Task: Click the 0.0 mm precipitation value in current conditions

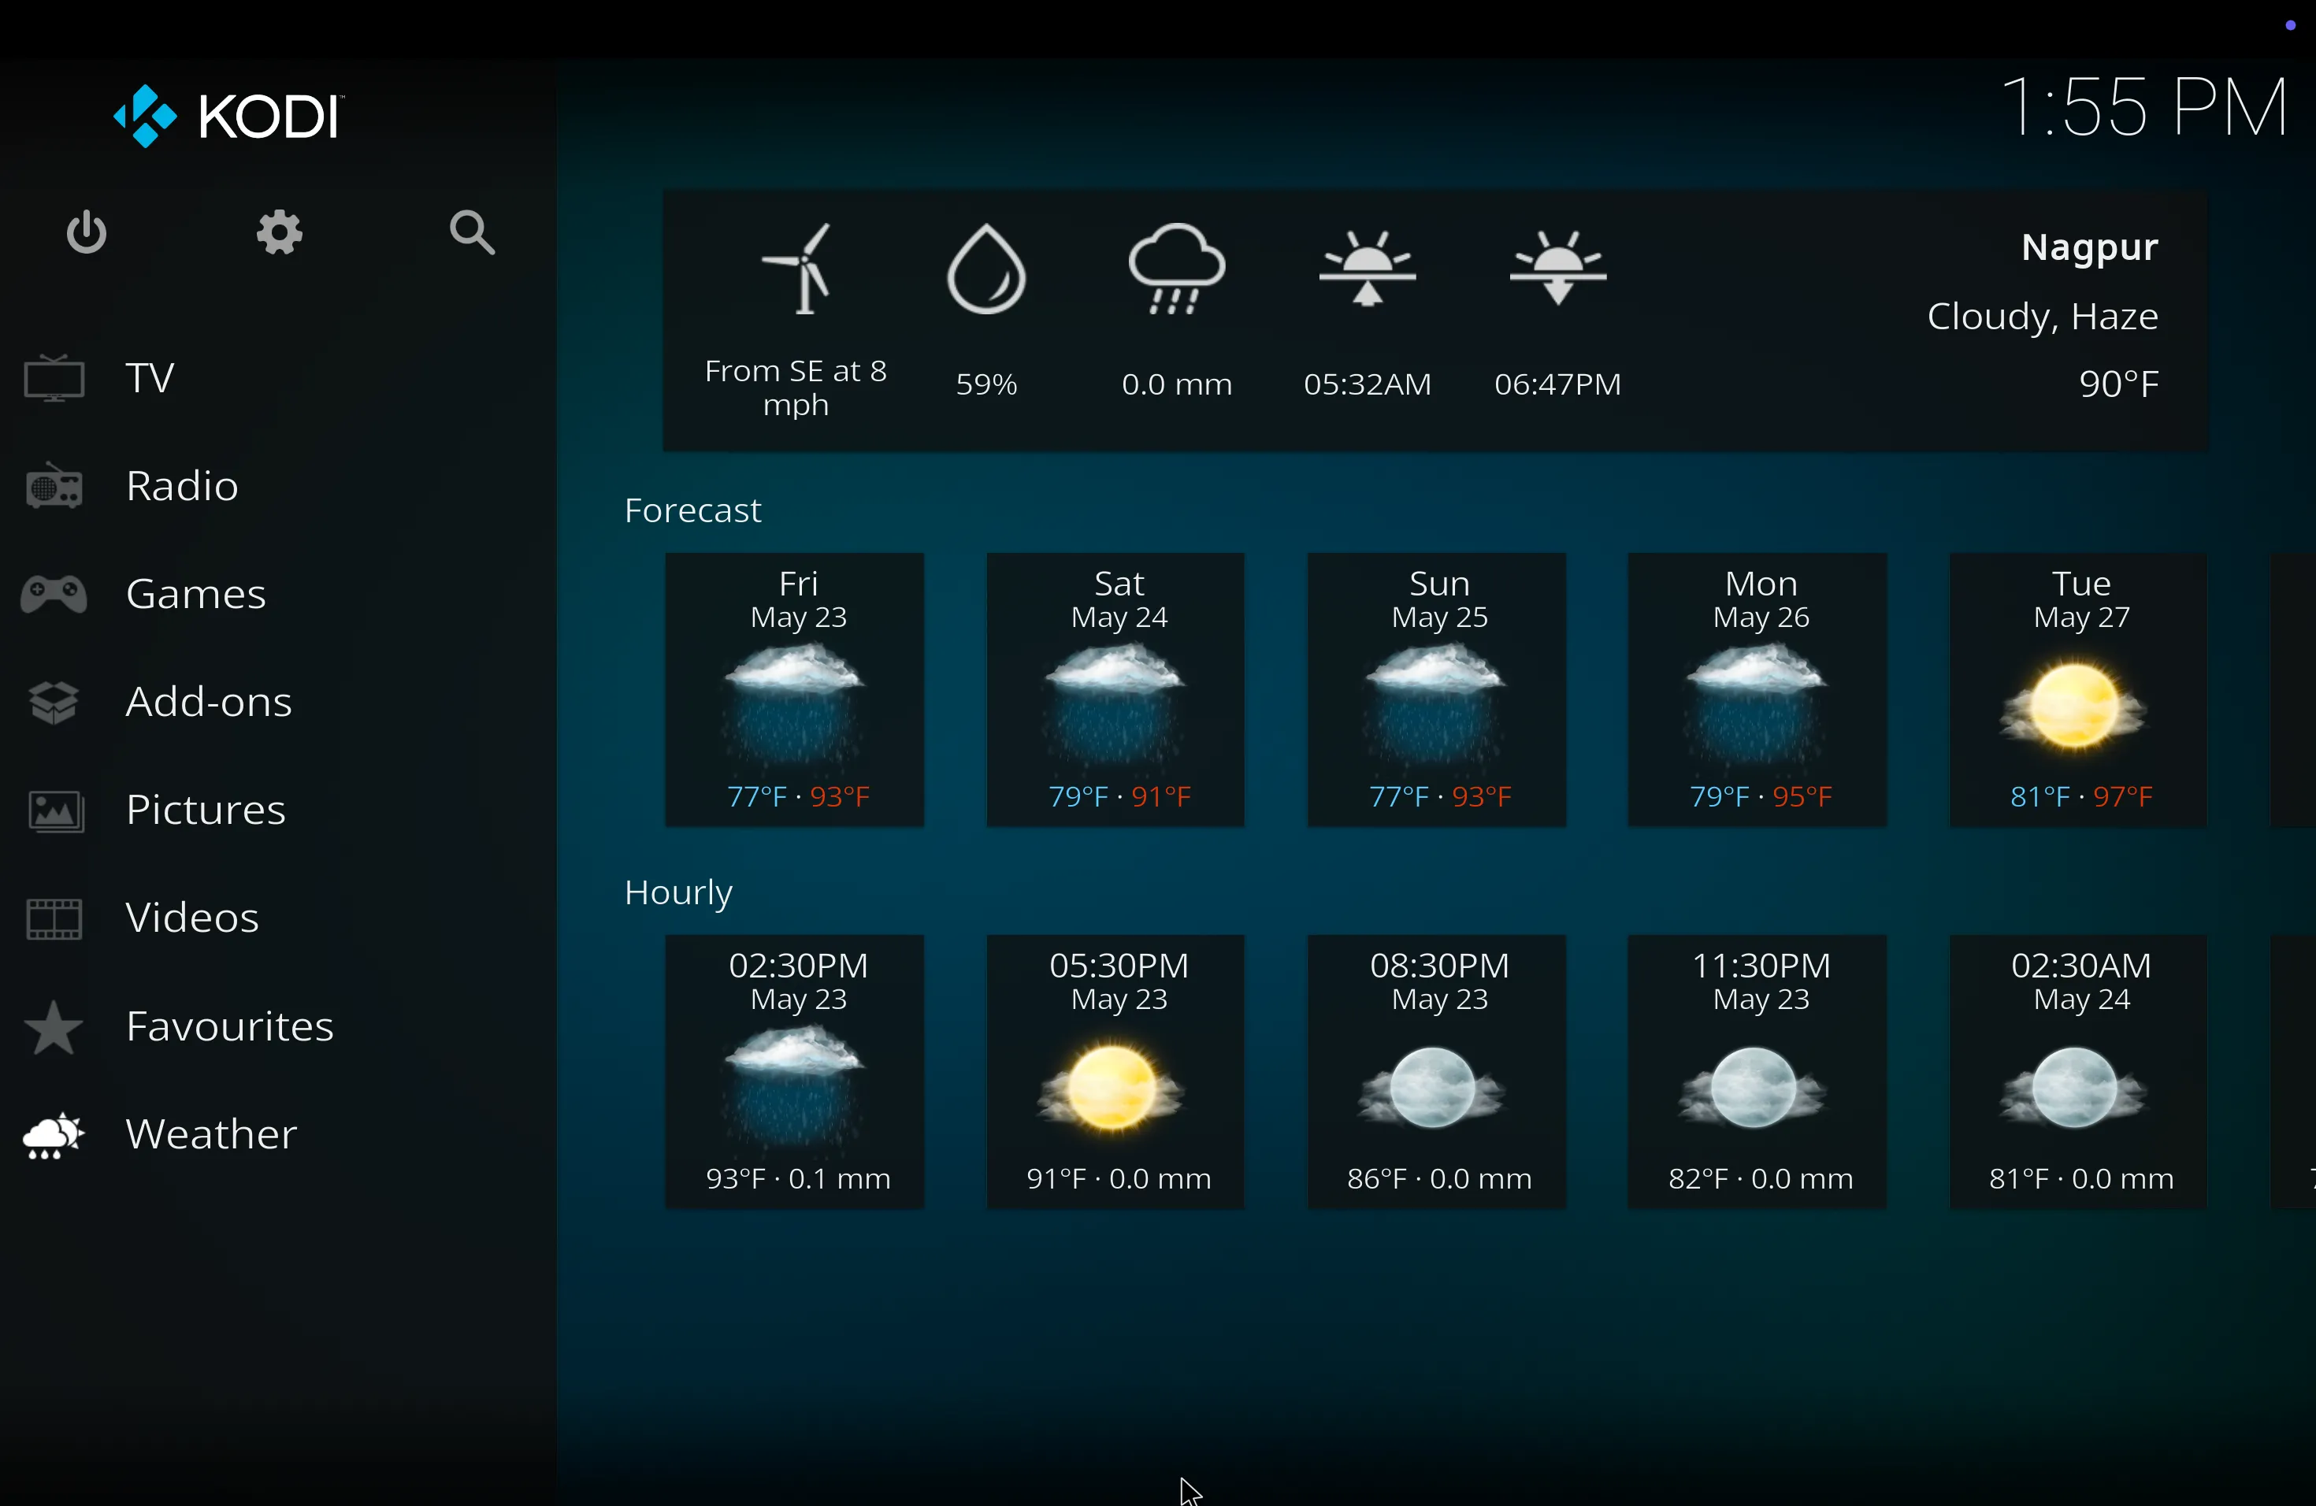Action: [1176, 384]
